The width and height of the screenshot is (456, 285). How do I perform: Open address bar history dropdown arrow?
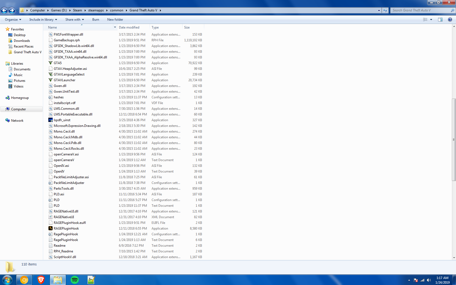(x=379, y=10)
